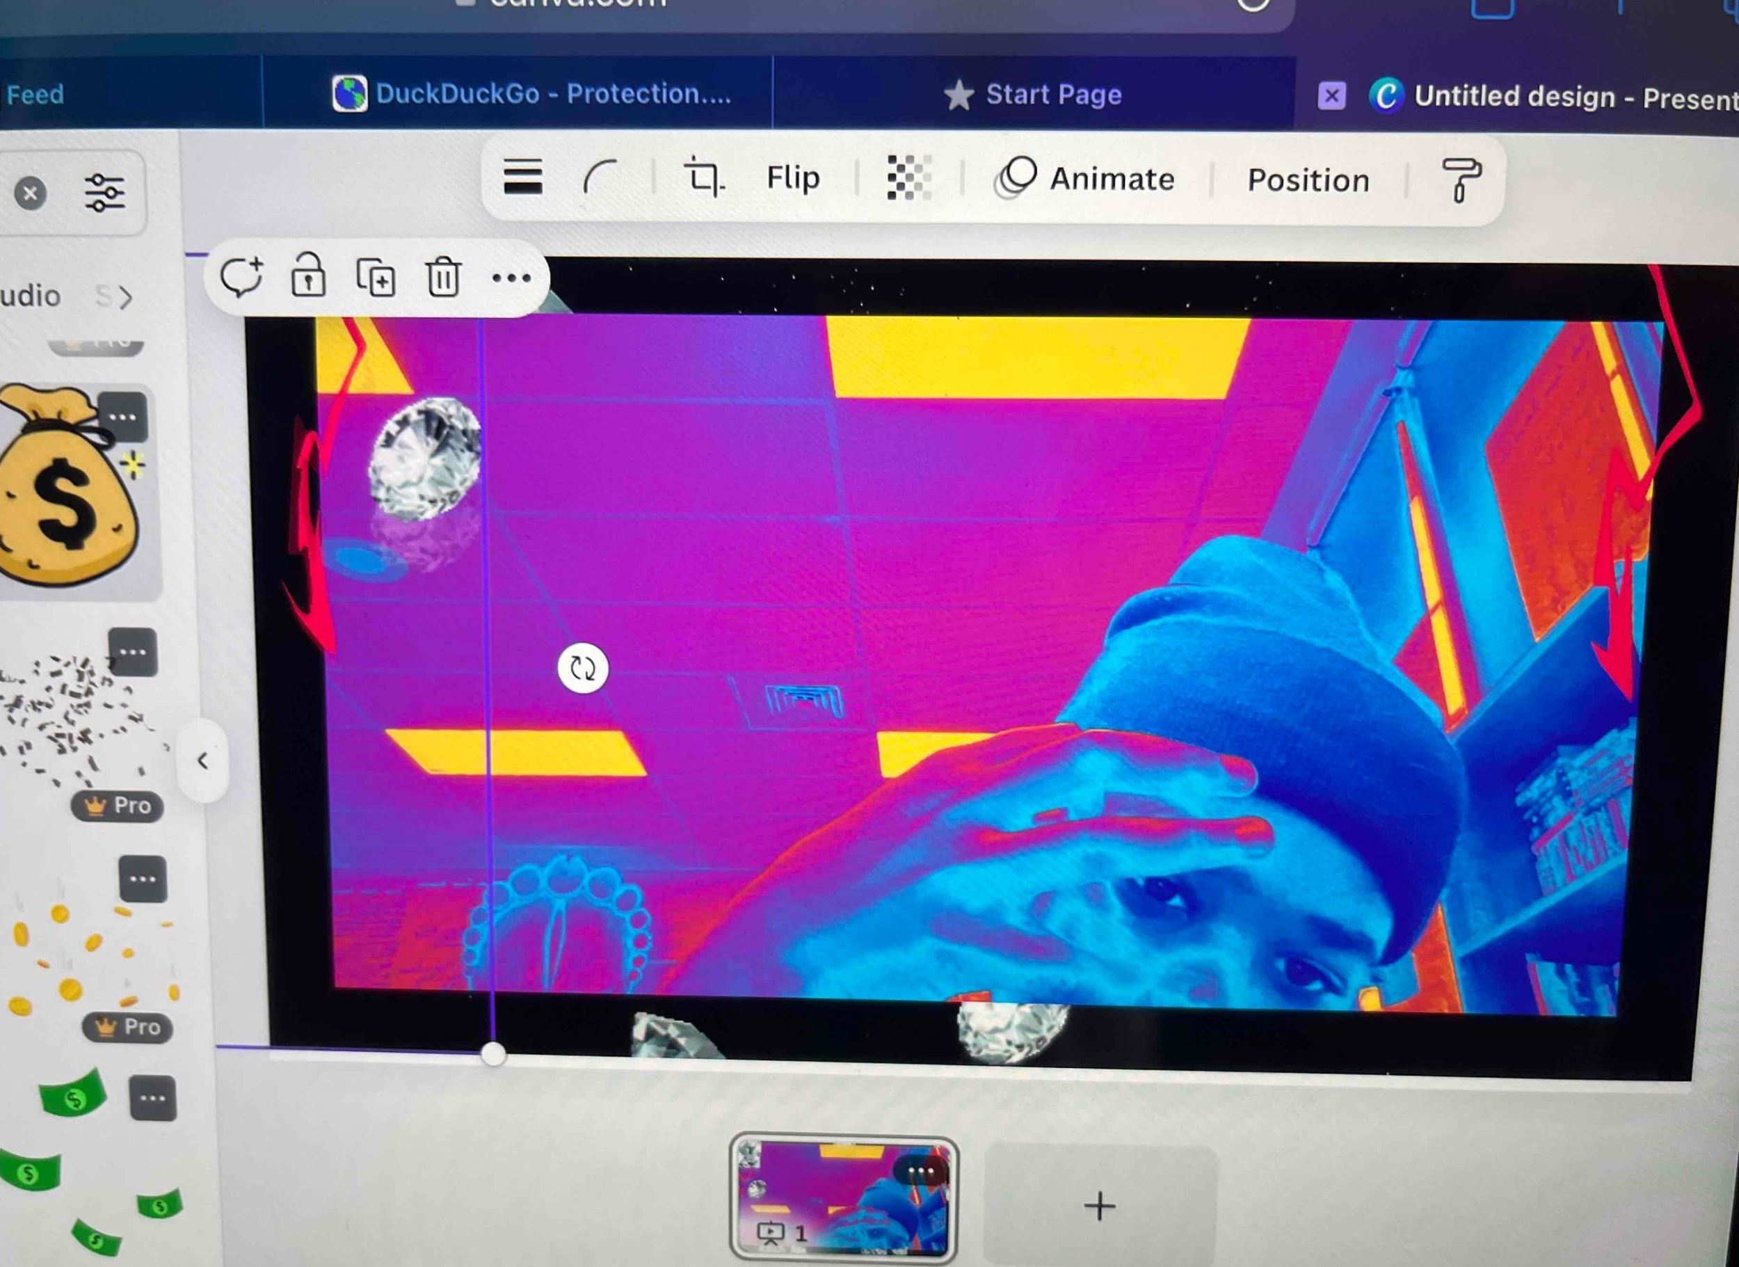The width and height of the screenshot is (1739, 1267).
Task: Open the transparency checkerboard icon
Action: coord(908,177)
